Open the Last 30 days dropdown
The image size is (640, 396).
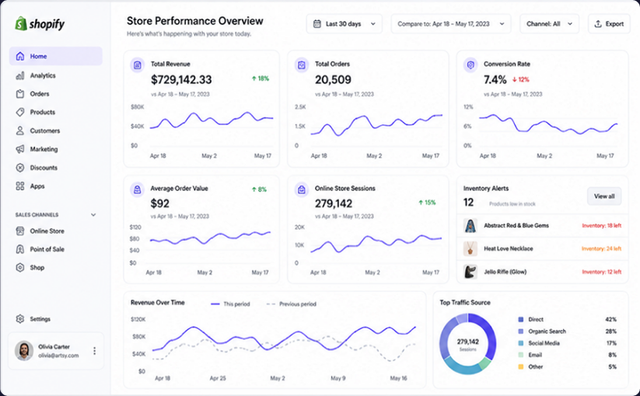coord(344,23)
